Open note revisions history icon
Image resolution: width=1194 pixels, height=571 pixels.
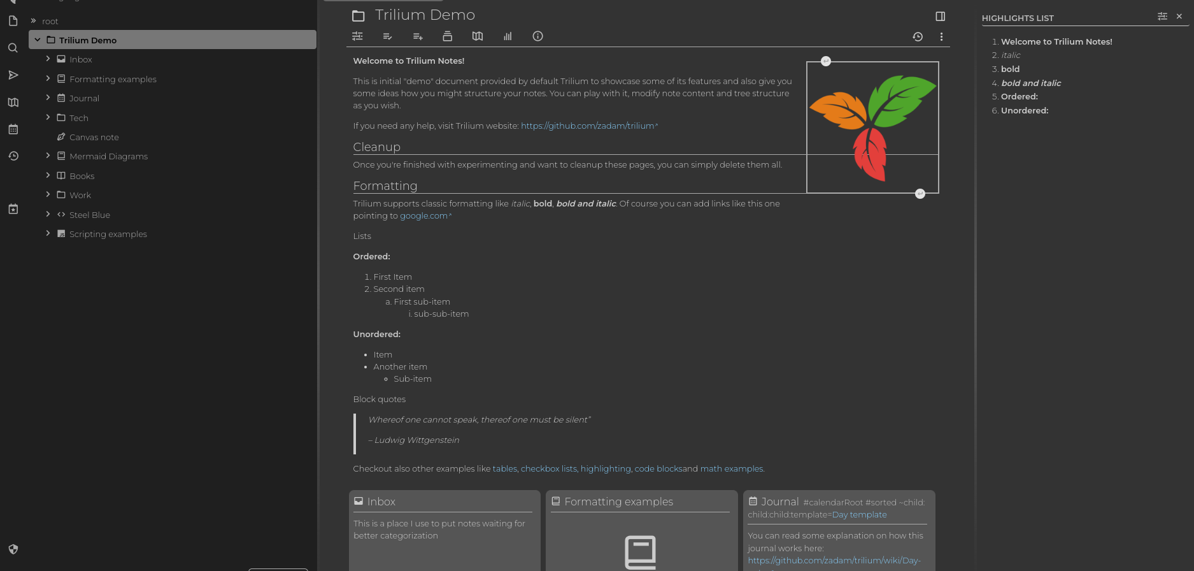pos(918,37)
